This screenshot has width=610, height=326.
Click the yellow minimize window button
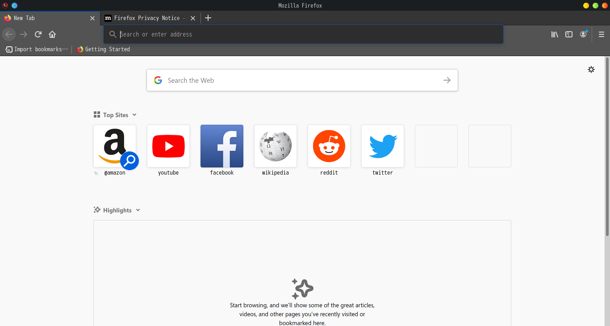click(586, 5)
